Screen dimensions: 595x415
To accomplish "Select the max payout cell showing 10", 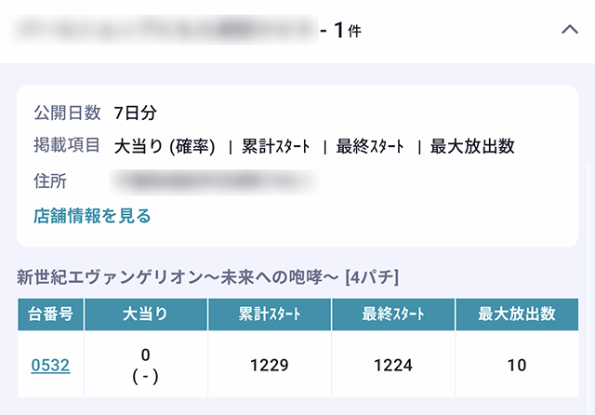I will pos(517,366).
